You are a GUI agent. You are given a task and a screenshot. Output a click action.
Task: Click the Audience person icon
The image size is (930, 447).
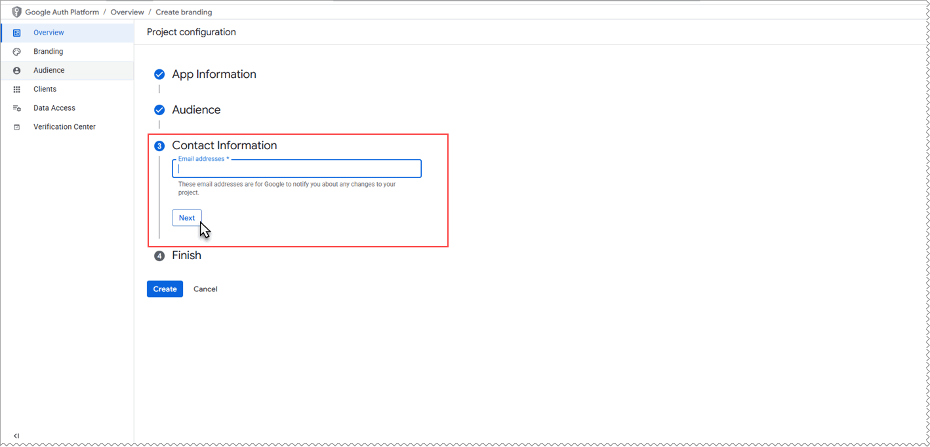pyautogui.click(x=17, y=71)
